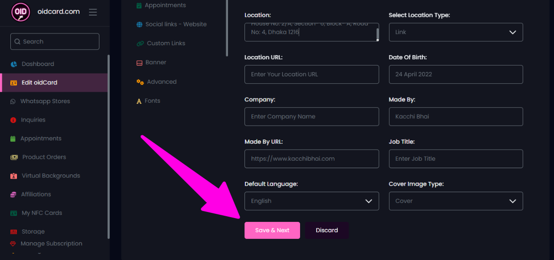This screenshot has height=260, width=554.
Task: Click the Virtual Backgrounds icon
Action: pyautogui.click(x=13, y=176)
